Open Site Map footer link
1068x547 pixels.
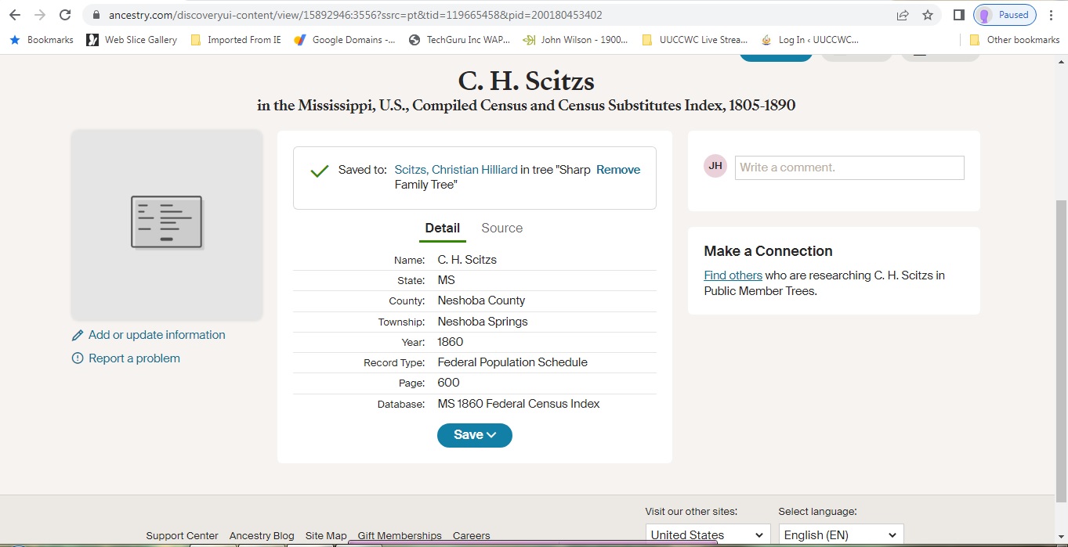pos(326,536)
